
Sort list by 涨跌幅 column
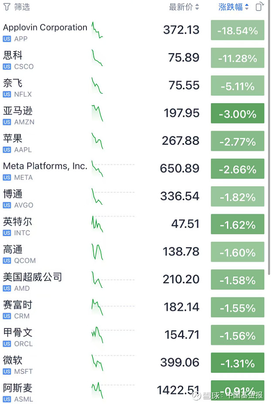pos(233,7)
